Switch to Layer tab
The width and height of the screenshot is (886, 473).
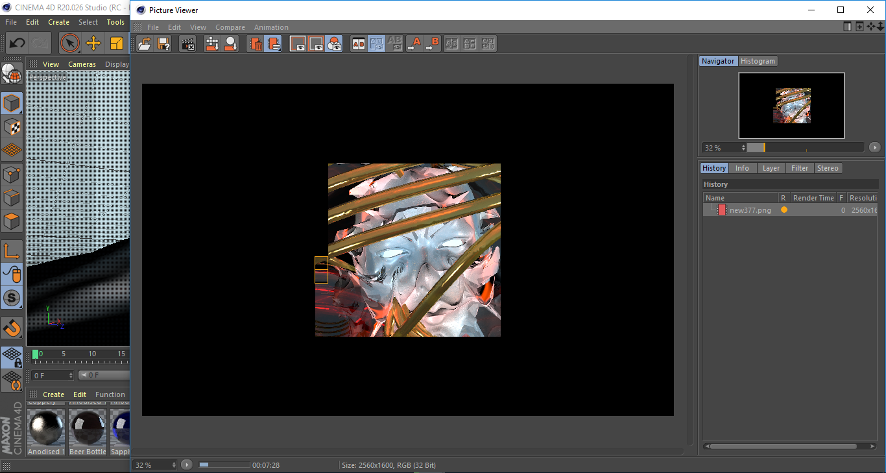click(771, 168)
